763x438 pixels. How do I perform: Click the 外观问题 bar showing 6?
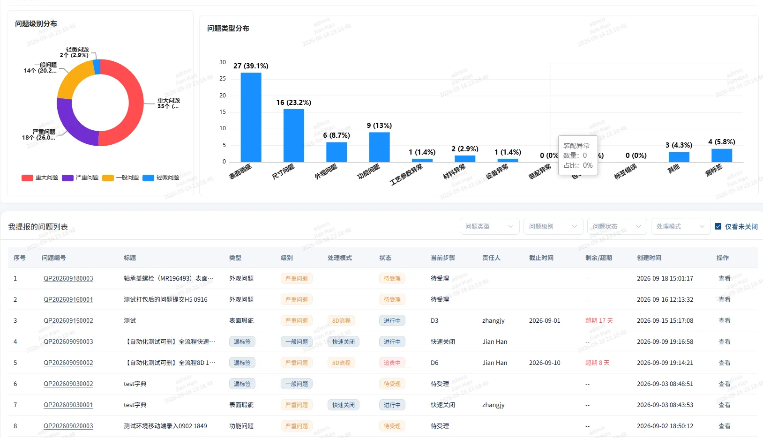coord(337,152)
